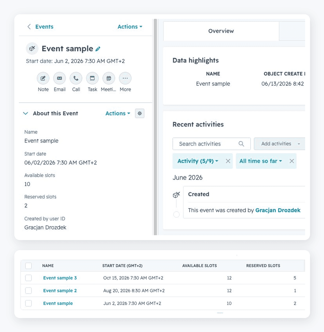The height and width of the screenshot is (332, 324).
Task: Click the back arrow beside Events
Action: click(x=29, y=27)
